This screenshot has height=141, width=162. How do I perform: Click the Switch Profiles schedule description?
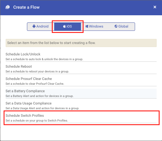pos(37,121)
